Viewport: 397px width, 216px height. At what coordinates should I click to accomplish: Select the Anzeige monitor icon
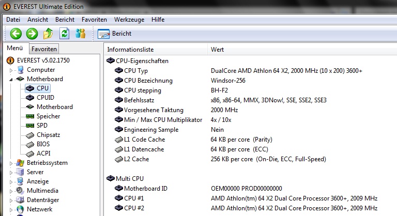(x=20, y=181)
